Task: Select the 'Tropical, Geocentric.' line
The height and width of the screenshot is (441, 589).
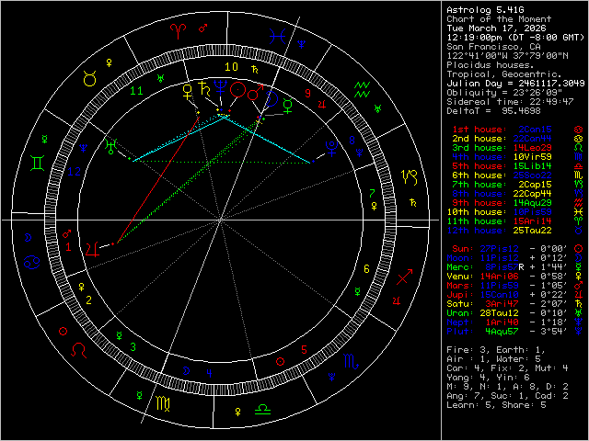Action: click(504, 74)
